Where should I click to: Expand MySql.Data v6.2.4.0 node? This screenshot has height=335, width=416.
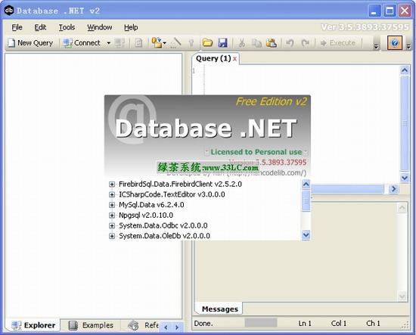click(x=112, y=205)
